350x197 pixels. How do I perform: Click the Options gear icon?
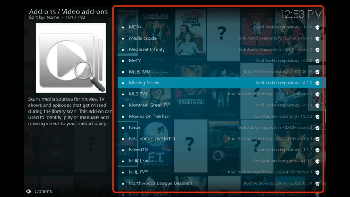[x=28, y=191]
